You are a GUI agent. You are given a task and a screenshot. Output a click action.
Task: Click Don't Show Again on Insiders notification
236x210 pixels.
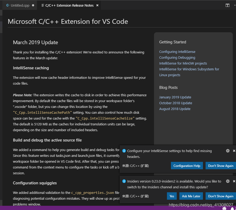tap(221, 196)
